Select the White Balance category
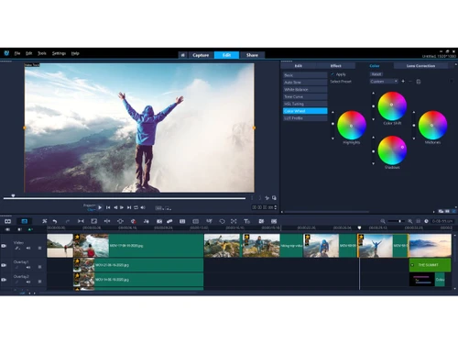 pyautogui.click(x=305, y=89)
